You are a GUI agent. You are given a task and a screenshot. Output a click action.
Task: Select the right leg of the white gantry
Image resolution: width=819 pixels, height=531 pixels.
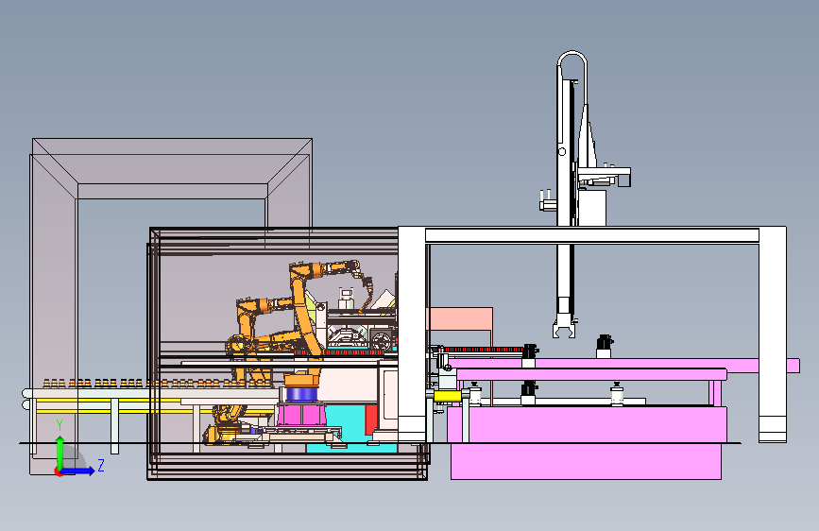tap(773, 334)
